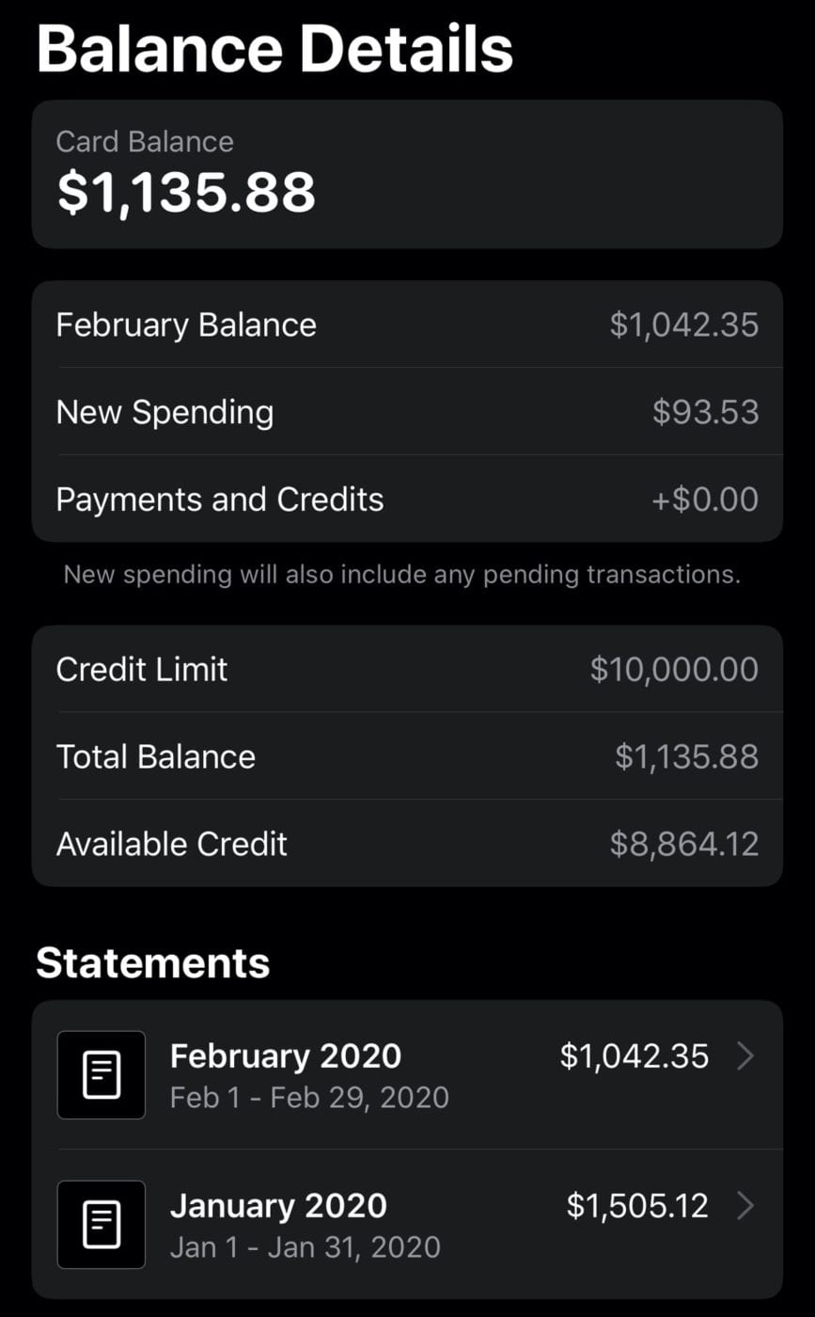
Task: Click the Balance Details page title
Action: coord(274,49)
